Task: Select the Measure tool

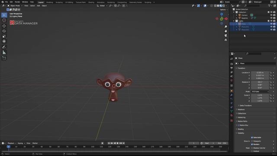Action: [4, 52]
